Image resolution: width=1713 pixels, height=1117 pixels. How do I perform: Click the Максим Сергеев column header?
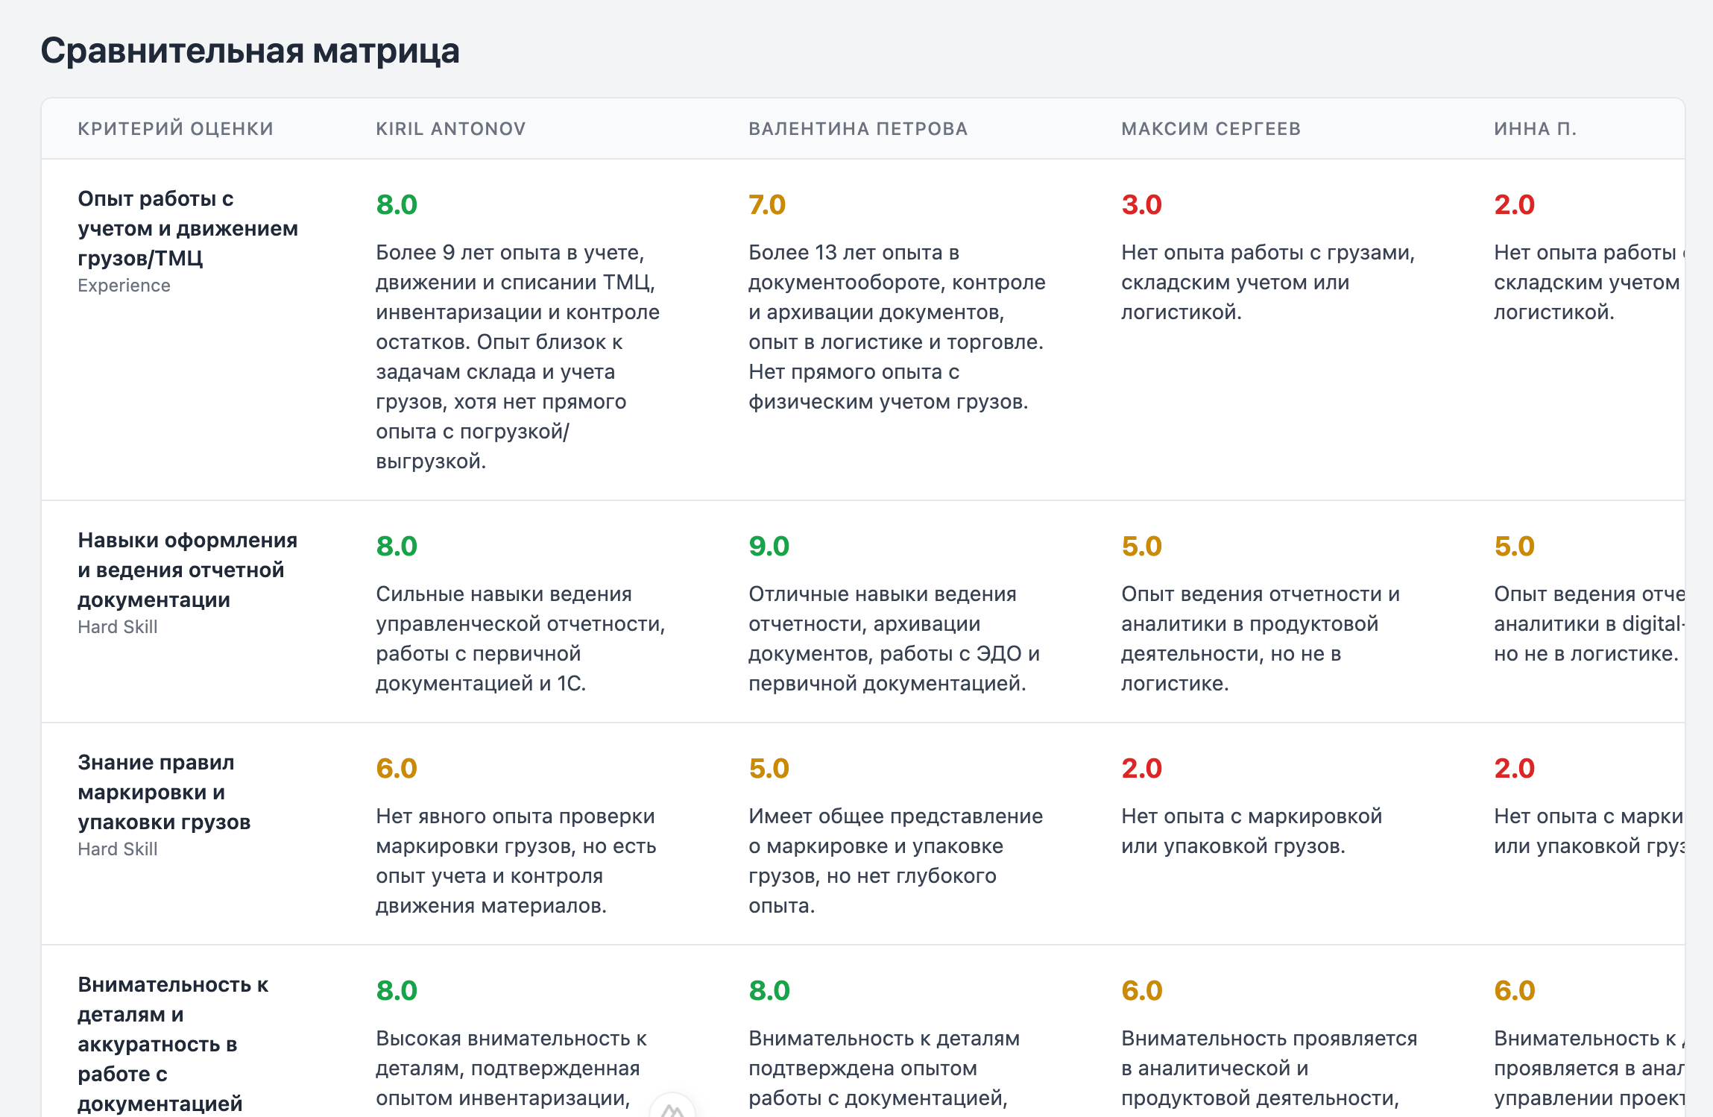[1211, 129]
